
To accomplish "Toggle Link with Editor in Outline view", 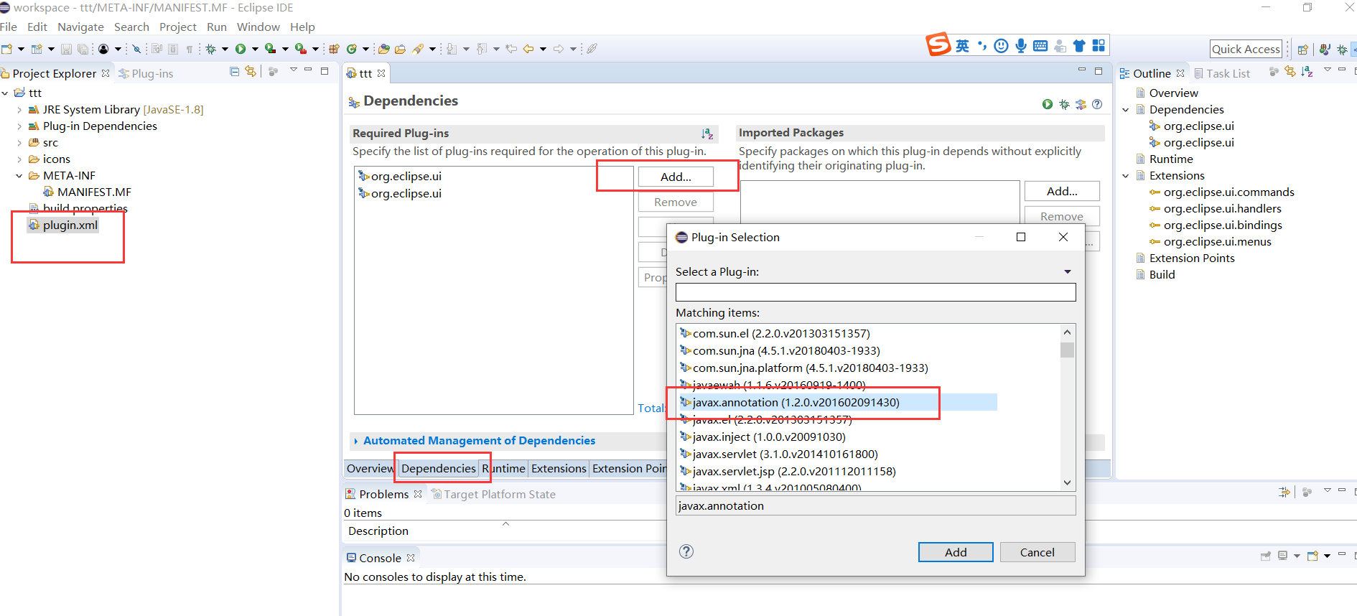I will [x=1290, y=71].
